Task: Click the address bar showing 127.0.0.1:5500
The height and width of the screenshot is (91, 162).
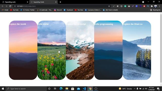Action: coord(62,6)
